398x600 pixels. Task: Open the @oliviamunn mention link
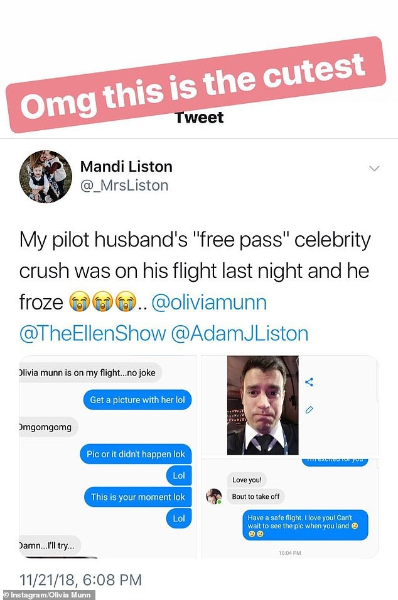click(x=209, y=303)
